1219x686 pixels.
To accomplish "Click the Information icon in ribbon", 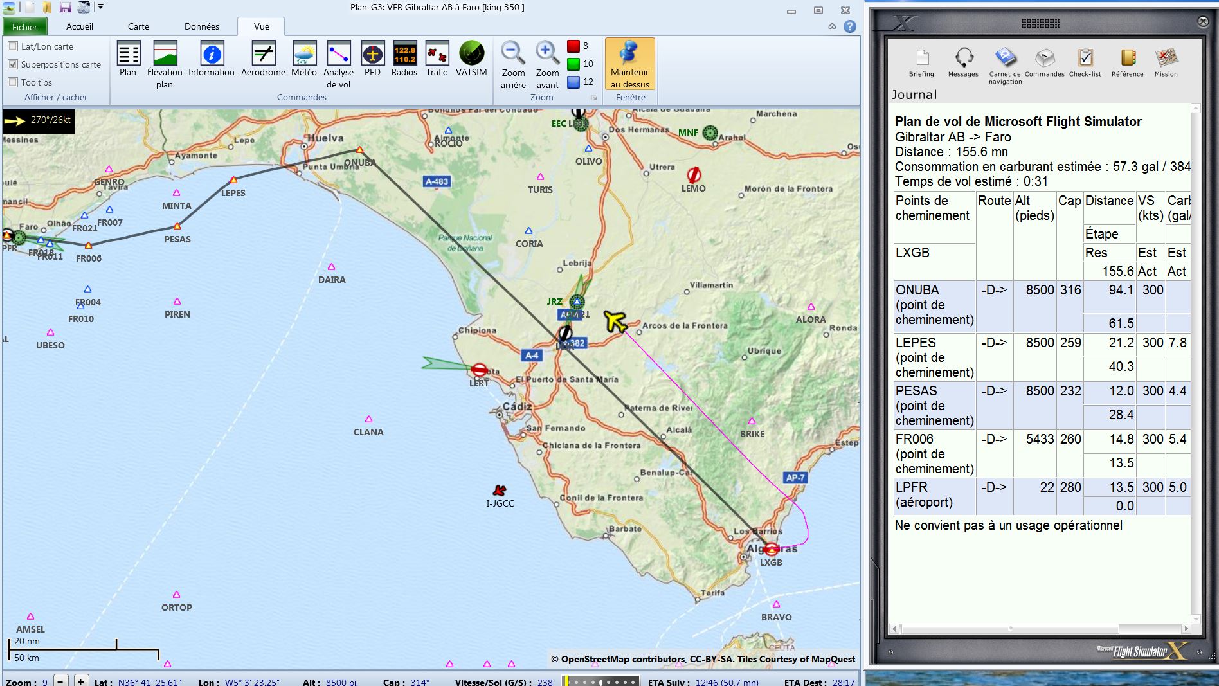I will [x=211, y=59].
